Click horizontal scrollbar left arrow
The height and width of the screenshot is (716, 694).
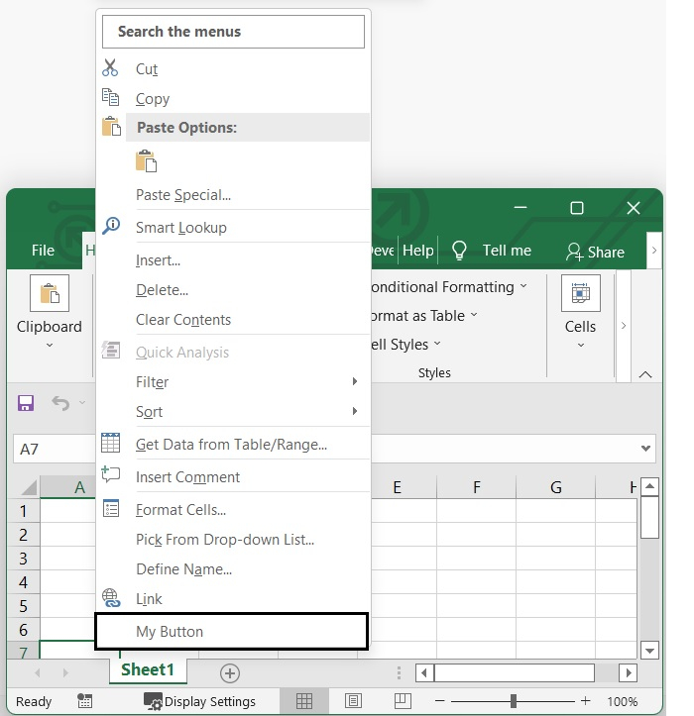click(424, 673)
